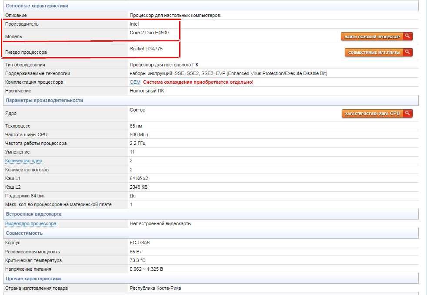Click the Параметры производительности section header

tap(211, 100)
